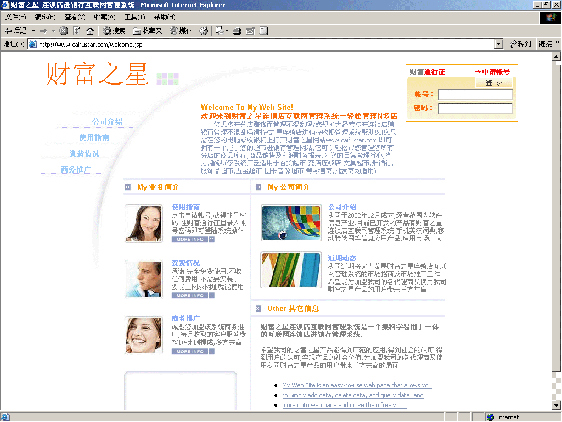Open the Media (媒体) toolbar button
The height and width of the screenshot is (422, 562).
coord(182,31)
